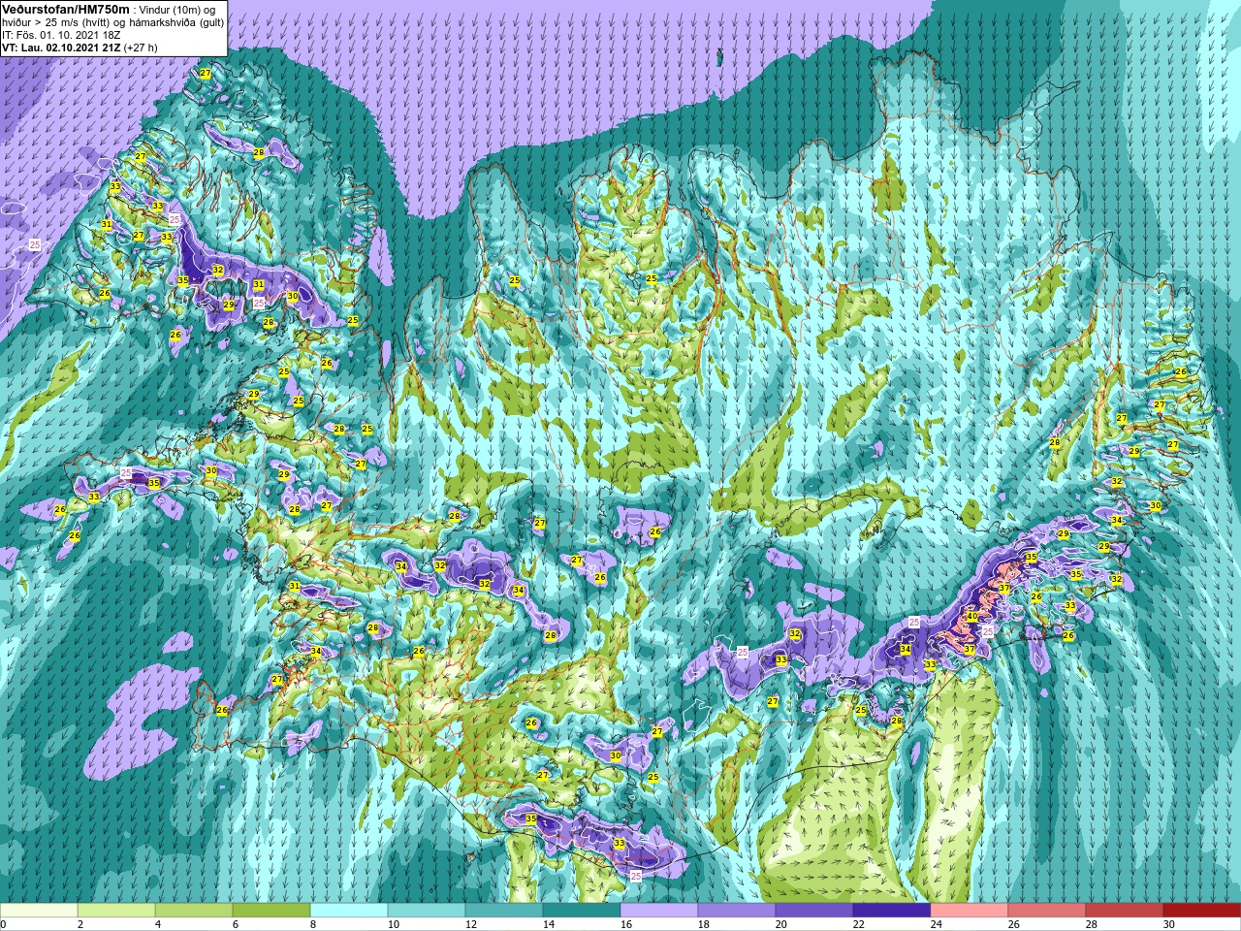This screenshot has height=931, width=1241.
Task: Click 'VT: Lau. 02.10.2021 21Z (+27 h)' text
Action: 80,48
